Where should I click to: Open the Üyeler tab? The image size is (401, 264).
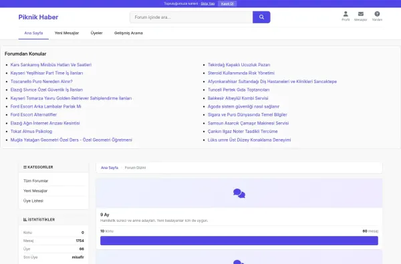[x=96, y=33]
